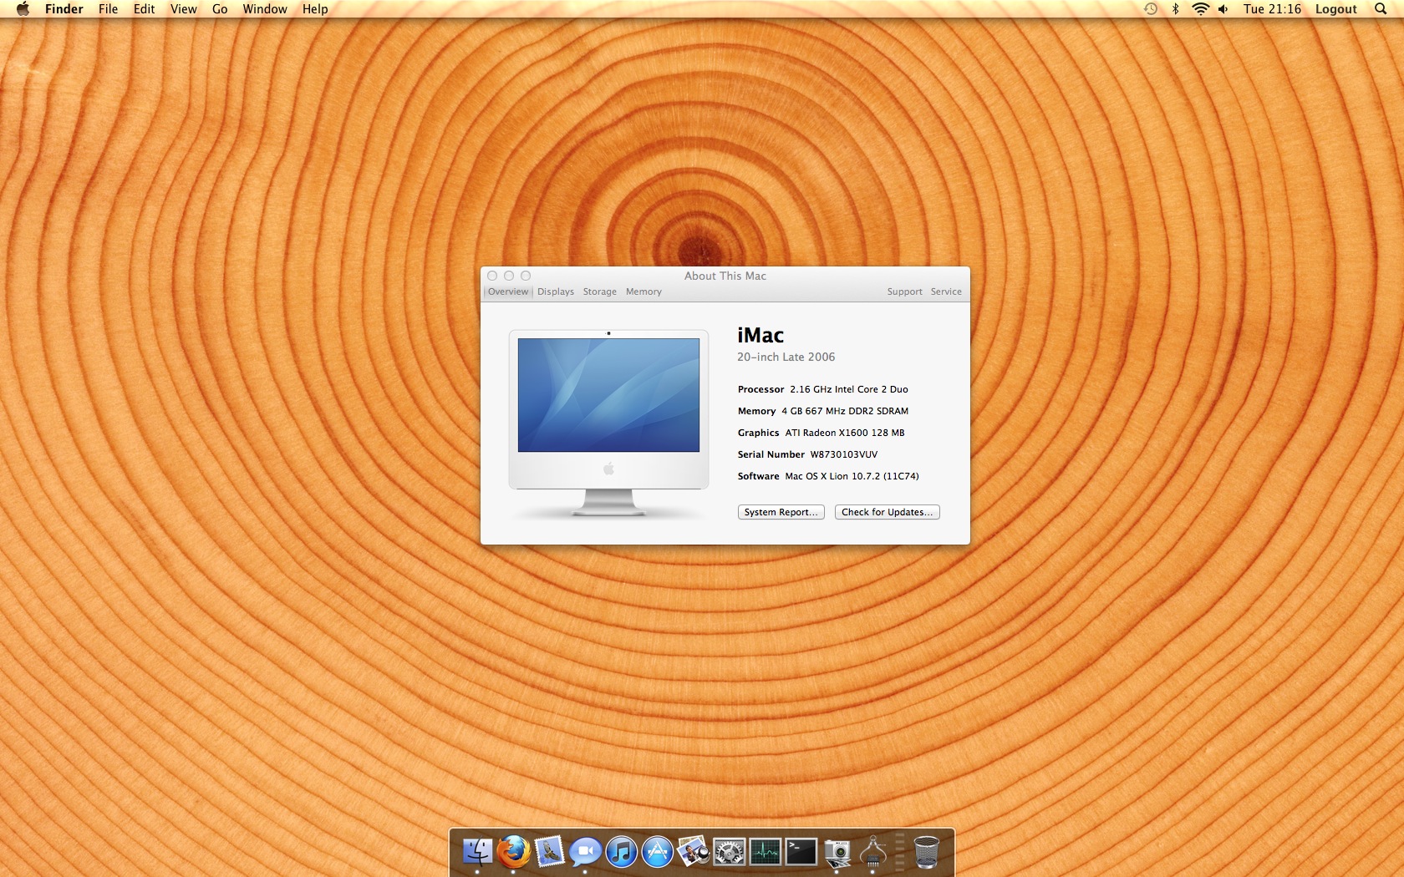1404x877 pixels.
Task: Click the Spotlight search magnifier
Action: pyautogui.click(x=1380, y=9)
